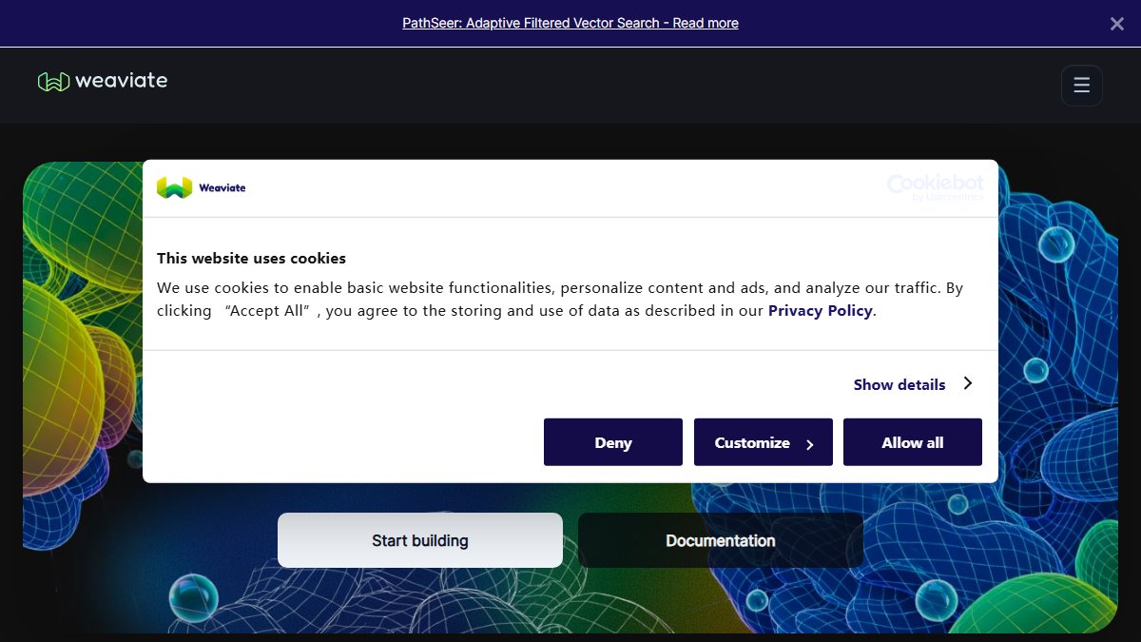This screenshot has height=642, width=1141.
Task: Click the Start building button
Action: (x=420, y=540)
